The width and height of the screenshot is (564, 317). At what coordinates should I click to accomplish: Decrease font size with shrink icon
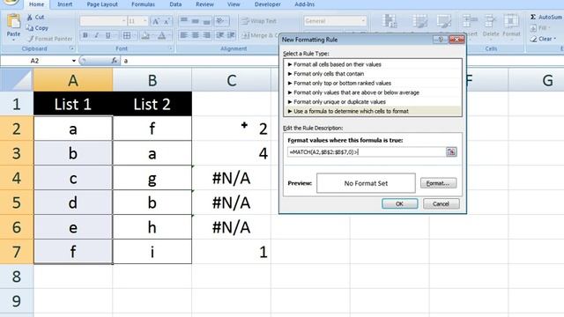click(167, 21)
